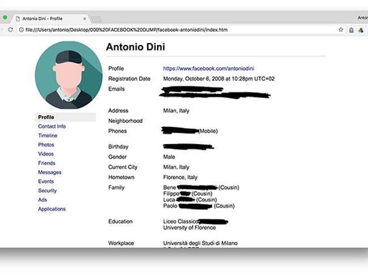
Task: Click the bookmark star icon in address bar
Action: (341, 29)
